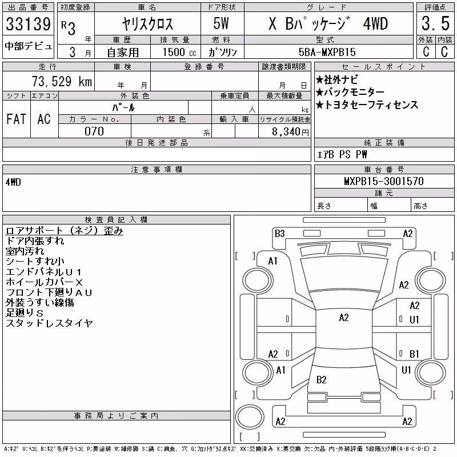Click the 4WD note in 注意事項欄
This screenshot has height=457, width=457.
point(13,182)
